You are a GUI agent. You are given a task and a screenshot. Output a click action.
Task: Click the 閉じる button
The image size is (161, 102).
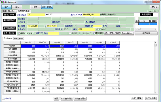tap(154, 7)
